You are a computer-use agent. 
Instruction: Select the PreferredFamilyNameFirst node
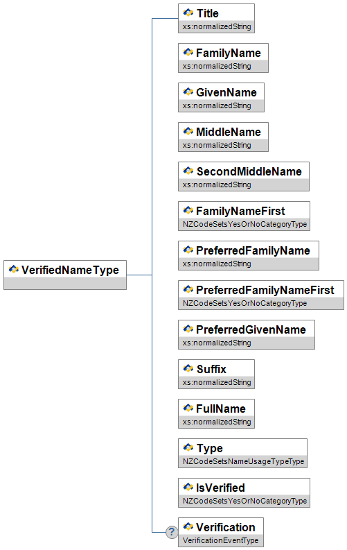[x=261, y=295]
